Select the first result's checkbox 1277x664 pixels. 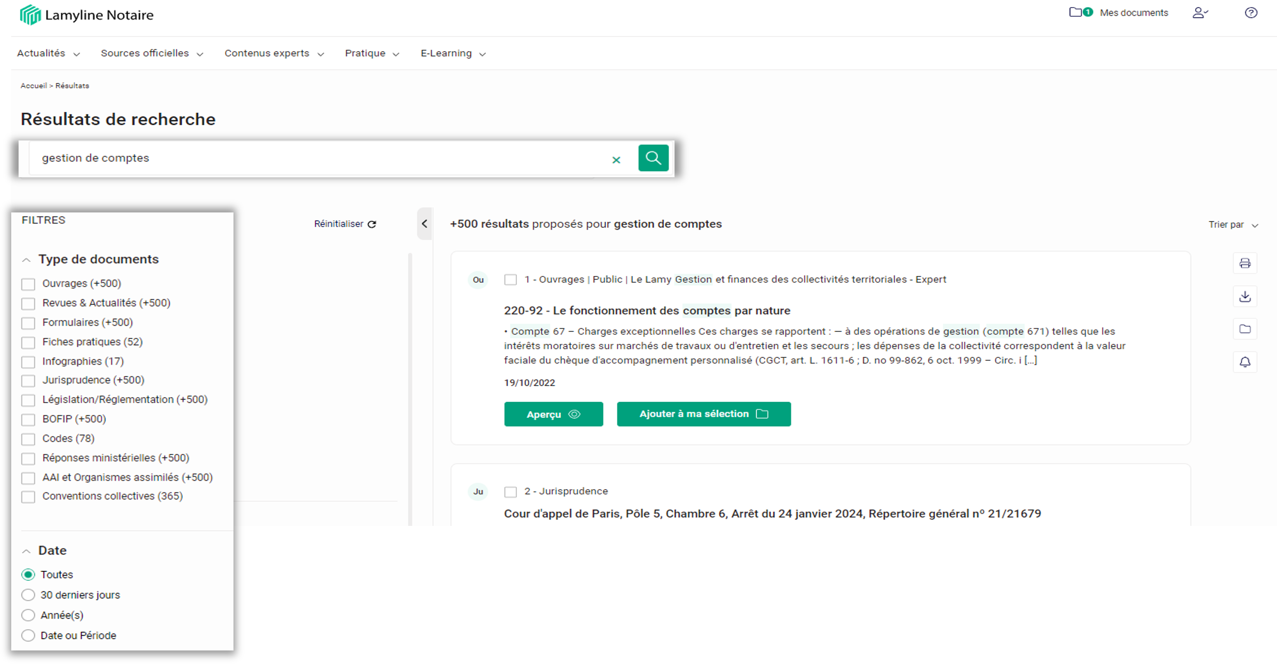click(510, 279)
